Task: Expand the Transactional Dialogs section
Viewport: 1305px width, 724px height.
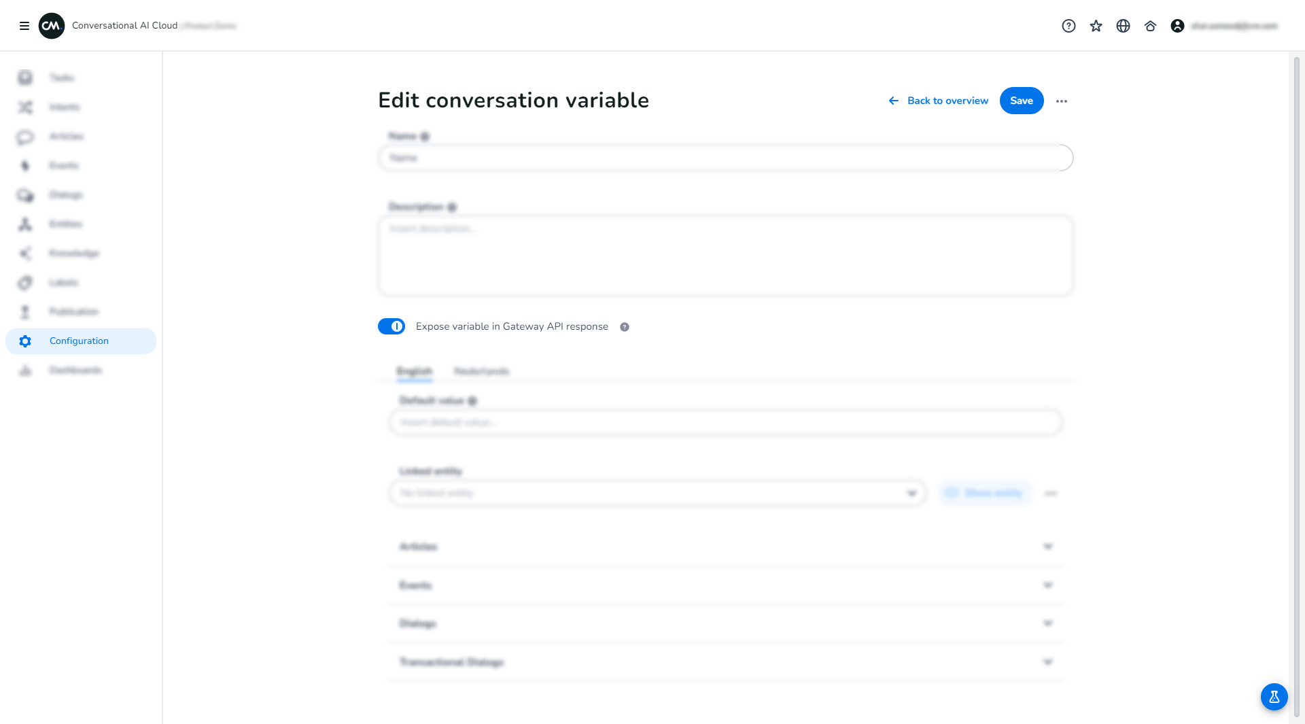Action: click(725, 662)
